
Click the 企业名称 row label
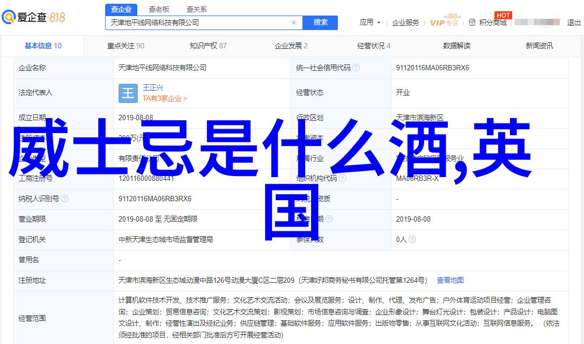point(32,68)
